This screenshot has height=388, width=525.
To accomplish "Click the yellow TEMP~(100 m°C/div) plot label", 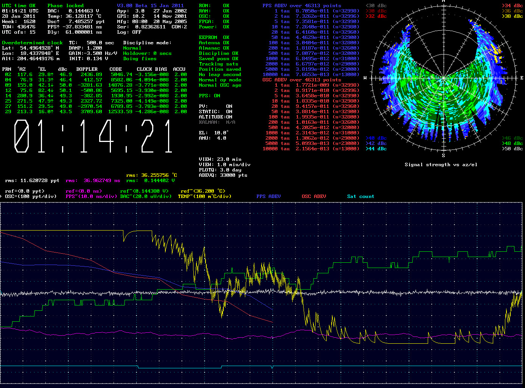I will pyautogui.click(x=204, y=196).
